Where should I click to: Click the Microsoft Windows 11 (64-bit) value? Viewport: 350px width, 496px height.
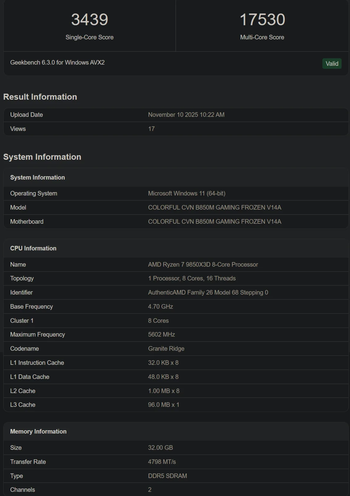click(x=187, y=193)
